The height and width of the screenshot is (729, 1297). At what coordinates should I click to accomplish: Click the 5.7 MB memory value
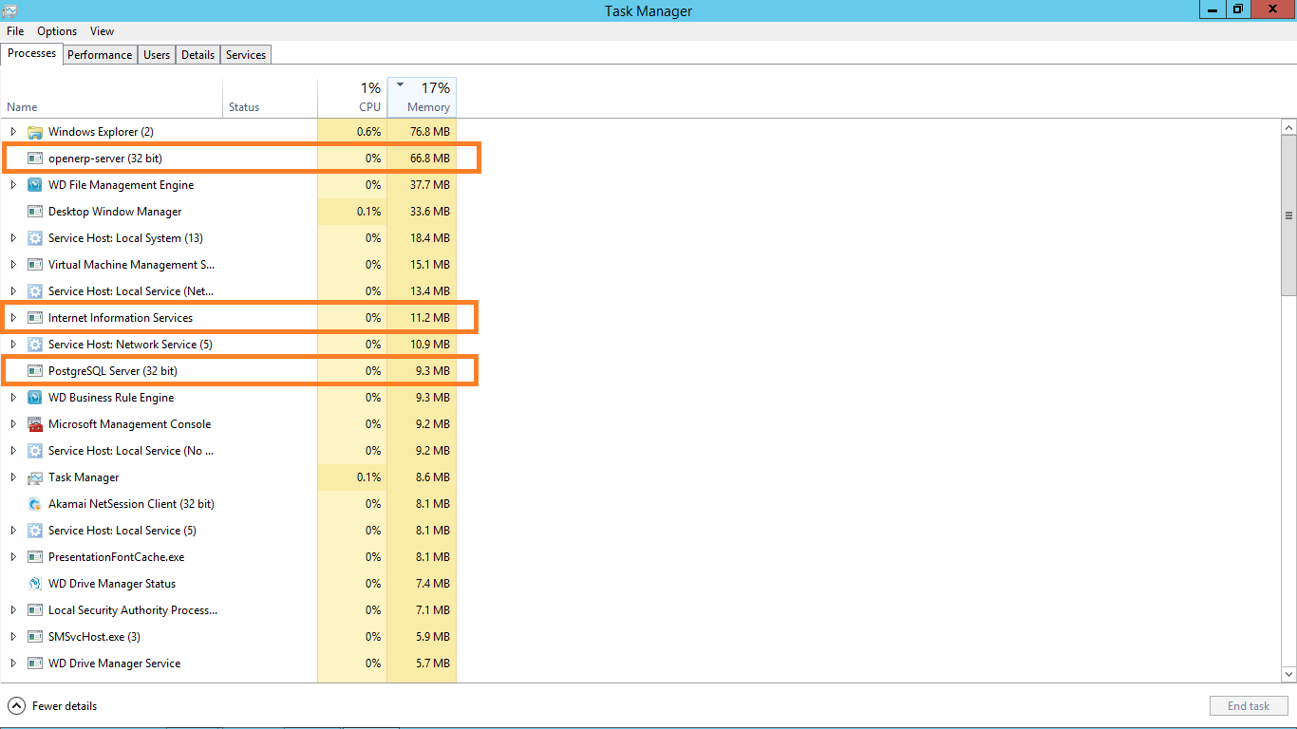point(433,664)
